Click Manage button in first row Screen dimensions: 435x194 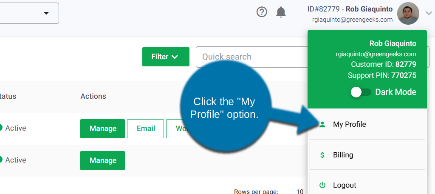pyautogui.click(x=102, y=128)
